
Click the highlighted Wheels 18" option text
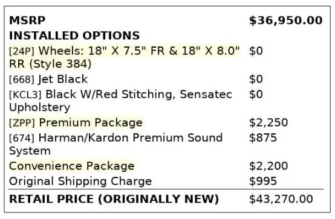[139, 51]
